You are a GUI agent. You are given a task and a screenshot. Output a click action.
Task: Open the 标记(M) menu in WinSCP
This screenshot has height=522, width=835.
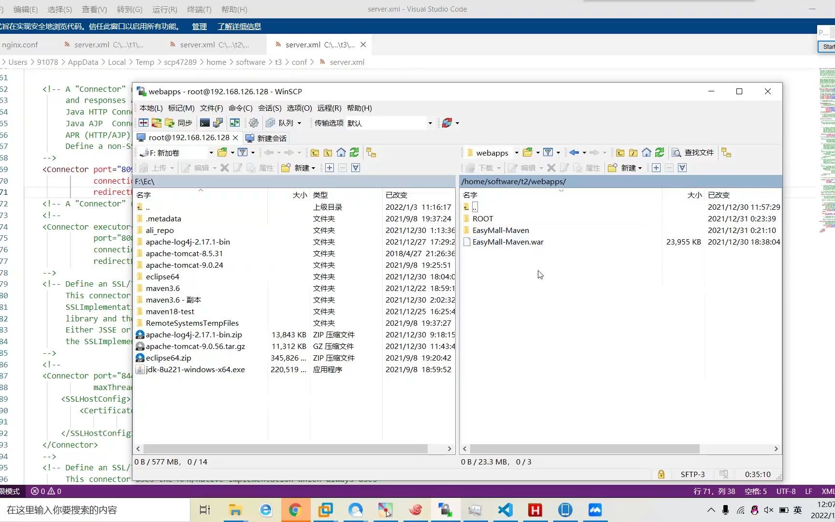181,108
